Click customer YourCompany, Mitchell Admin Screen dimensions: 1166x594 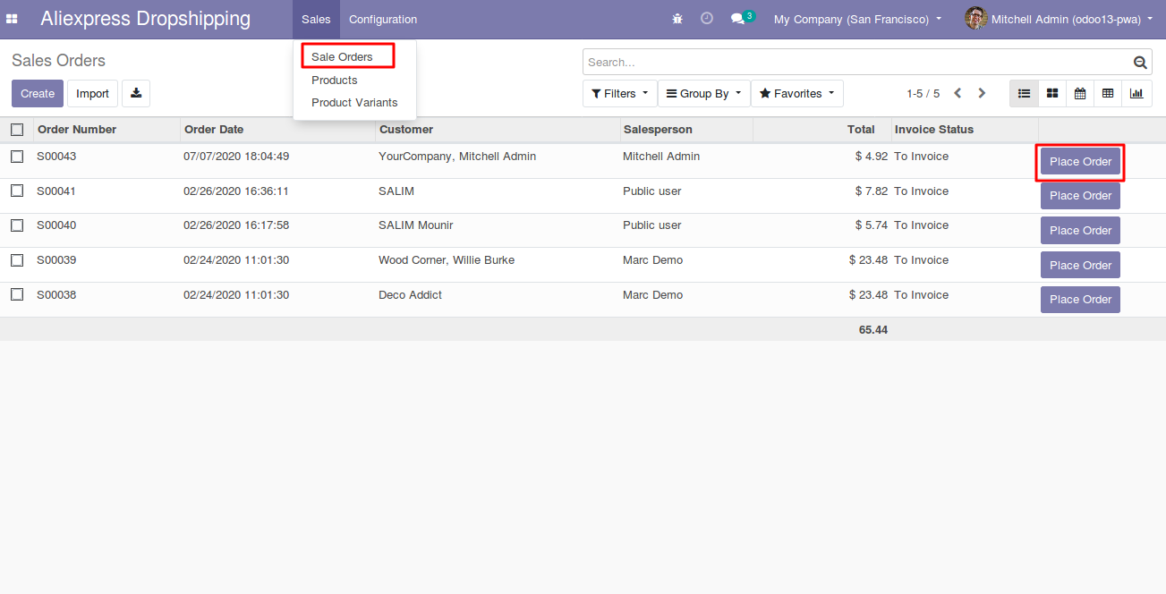point(457,157)
